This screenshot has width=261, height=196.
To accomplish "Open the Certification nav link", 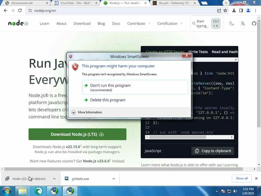I will coord(169,23).
